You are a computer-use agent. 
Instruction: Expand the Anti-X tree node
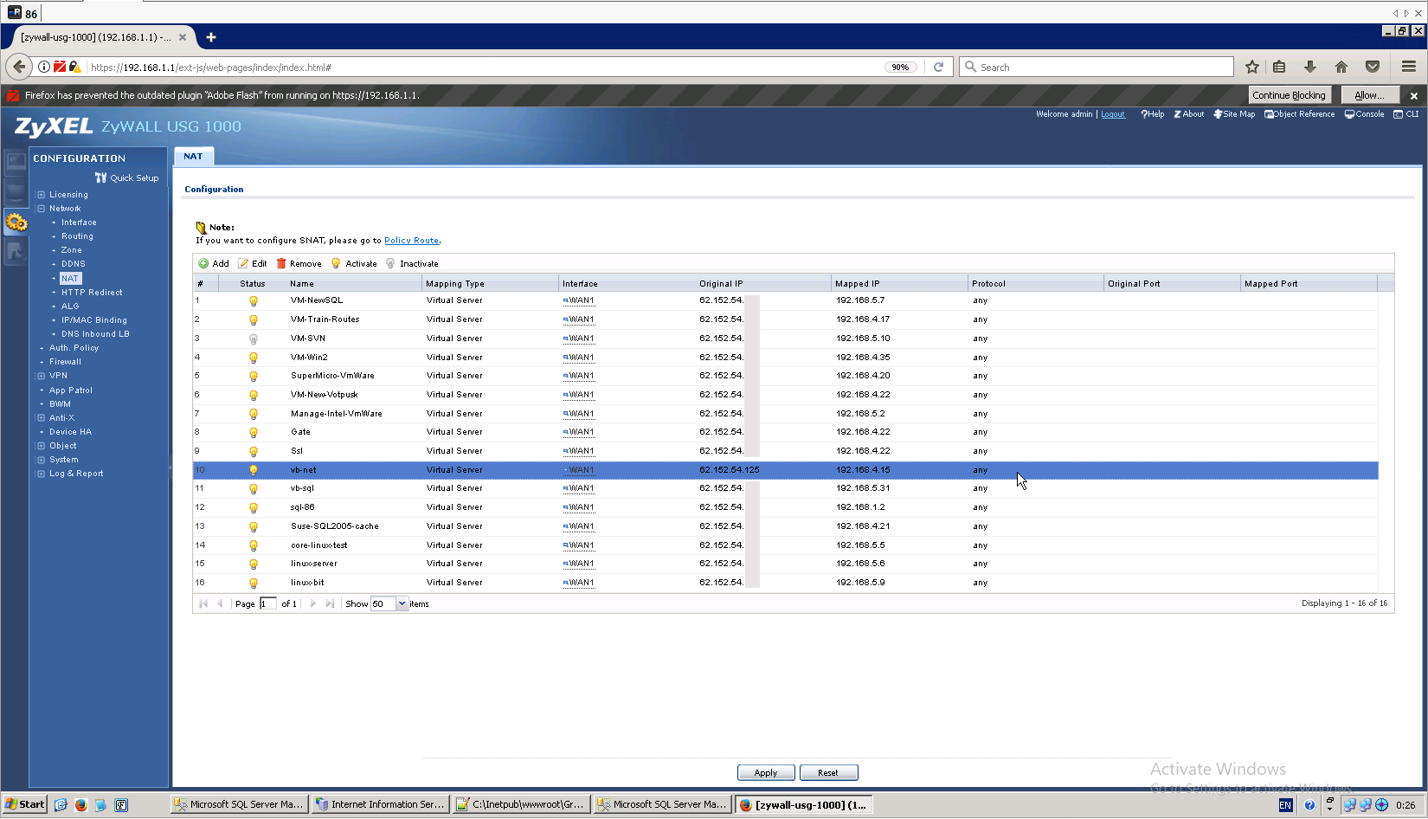[x=41, y=418]
